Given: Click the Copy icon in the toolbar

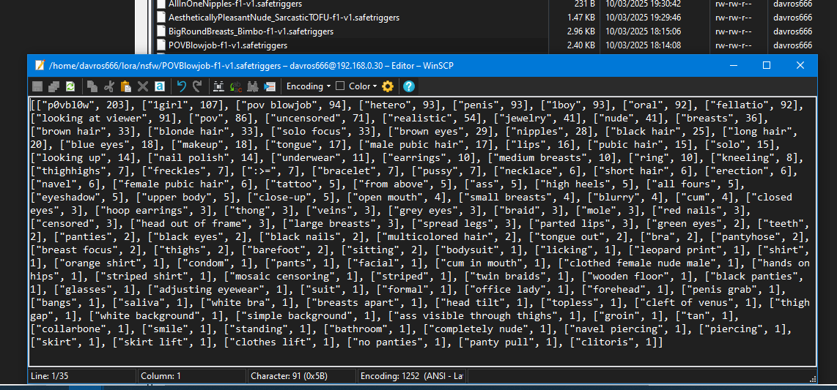Looking at the screenshot, I should (92, 86).
